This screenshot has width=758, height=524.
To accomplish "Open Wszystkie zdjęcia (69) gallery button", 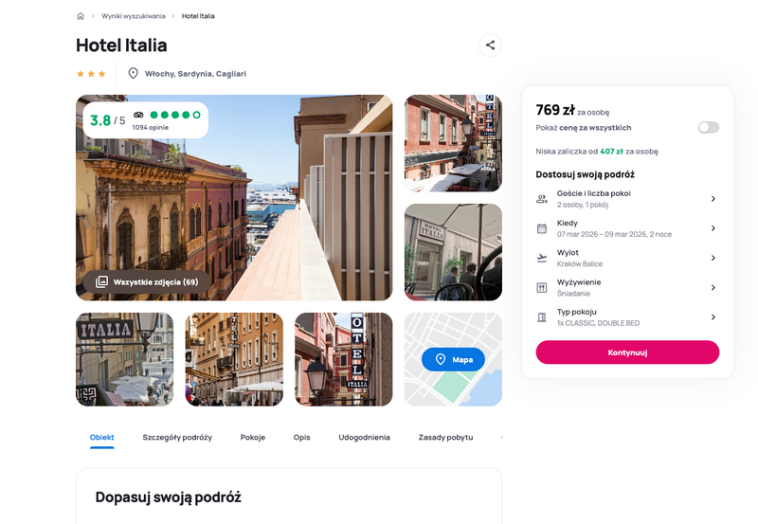I will point(147,281).
